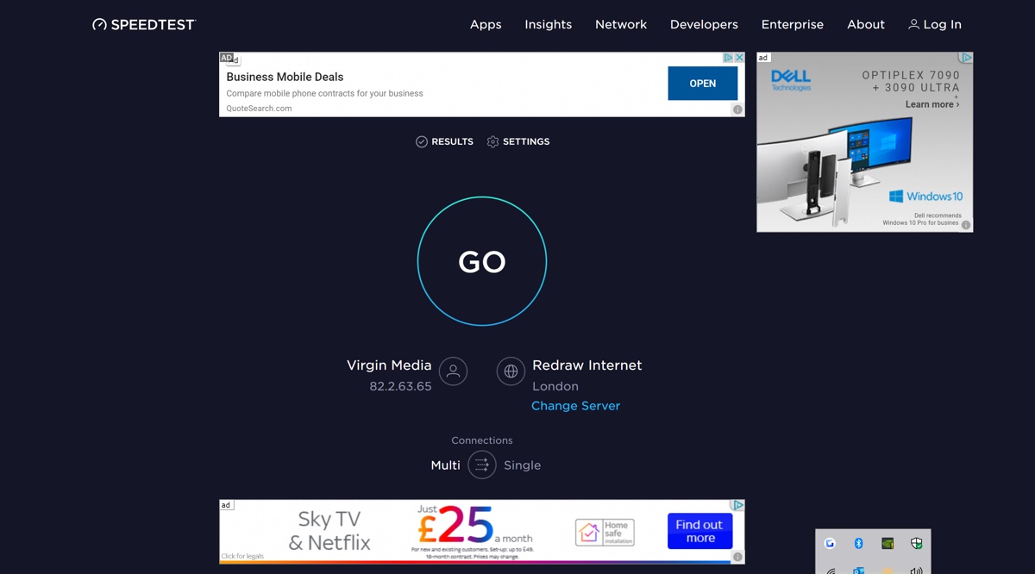This screenshot has width=1035, height=574.
Task: Click the Virgin Media provider name
Action: pyautogui.click(x=389, y=365)
